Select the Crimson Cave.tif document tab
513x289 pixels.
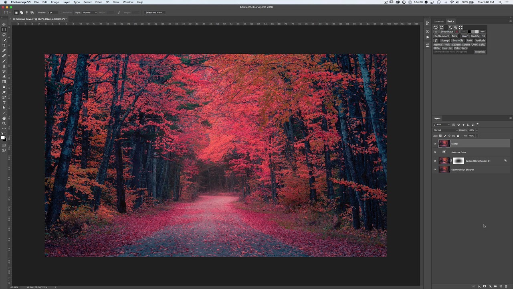click(x=39, y=19)
